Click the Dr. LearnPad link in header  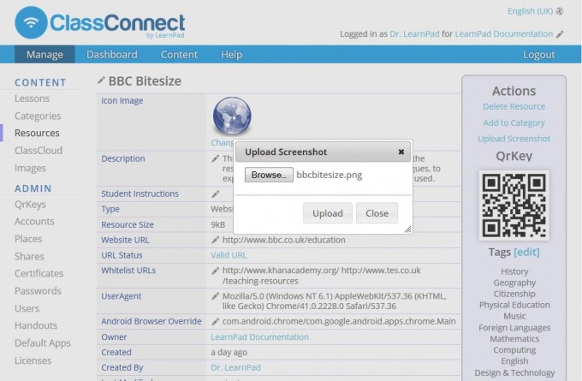[414, 34]
